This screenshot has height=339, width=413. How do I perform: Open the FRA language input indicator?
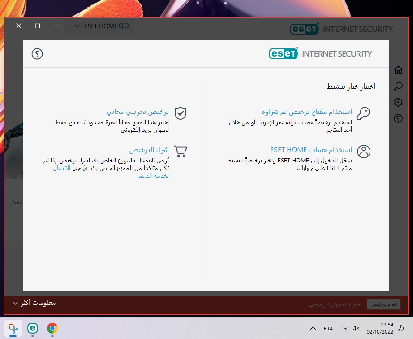(x=328, y=329)
